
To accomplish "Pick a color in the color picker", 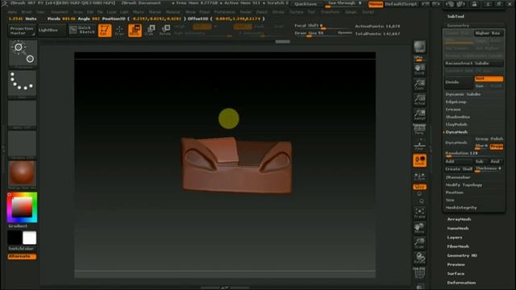I will [x=22, y=208].
